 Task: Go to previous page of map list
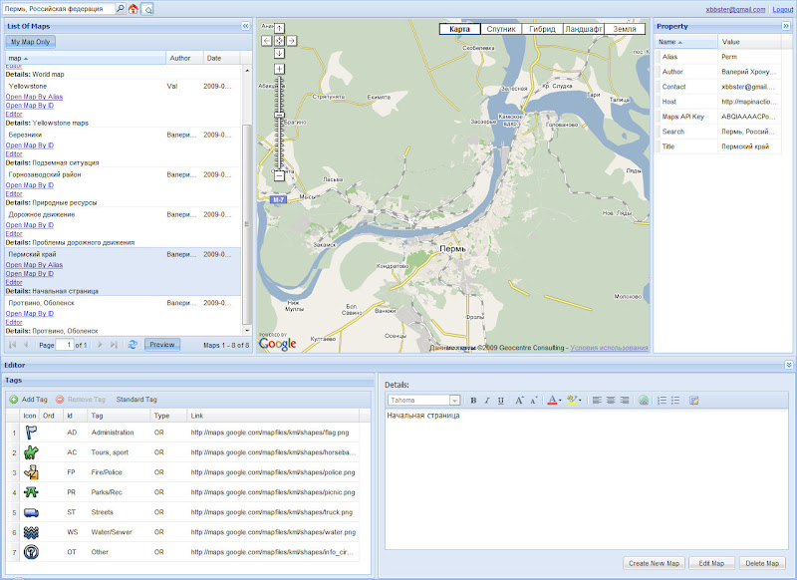(x=26, y=345)
